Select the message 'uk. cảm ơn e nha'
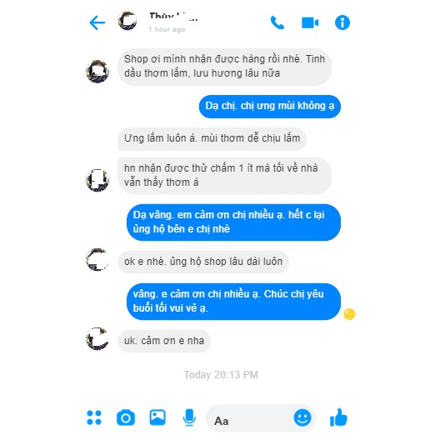The image size is (440, 440). coord(164,341)
